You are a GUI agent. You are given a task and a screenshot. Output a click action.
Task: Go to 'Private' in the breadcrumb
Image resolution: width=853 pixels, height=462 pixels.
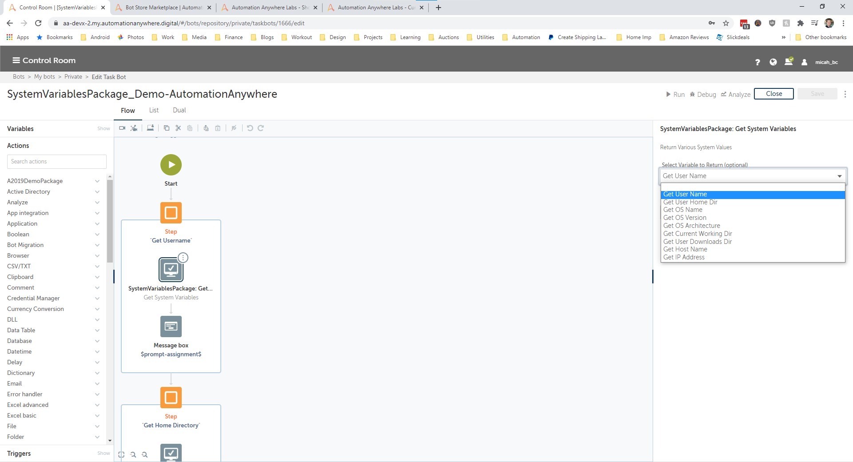coord(73,77)
